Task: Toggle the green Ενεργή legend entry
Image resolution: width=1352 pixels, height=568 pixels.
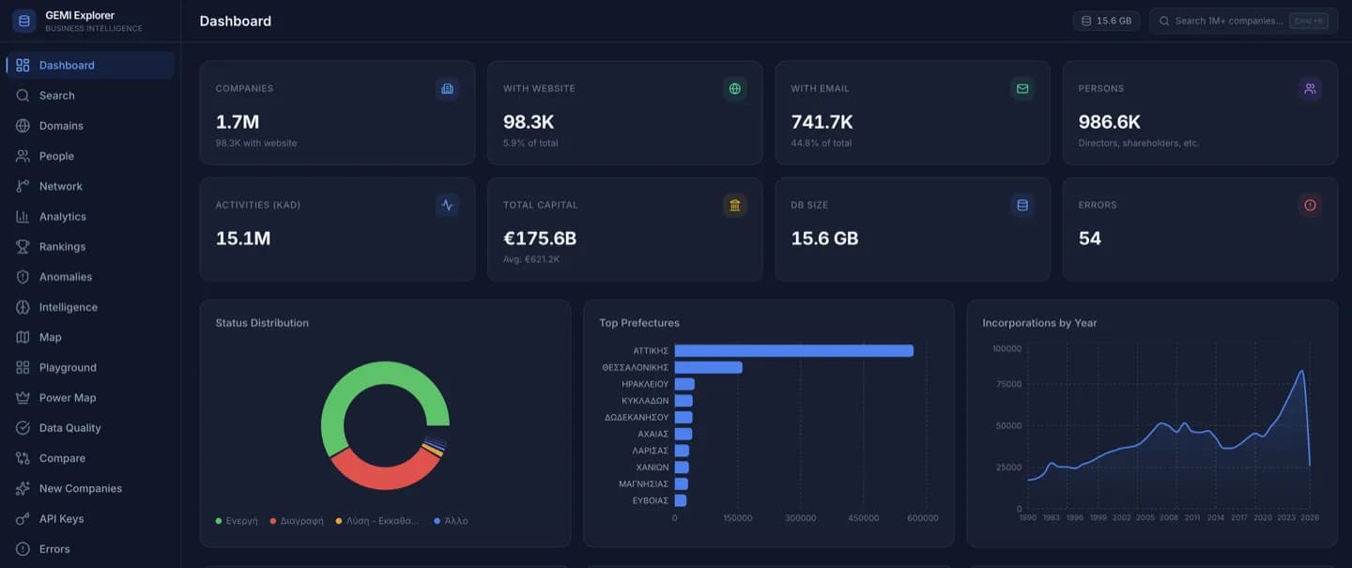Action: (237, 520)
